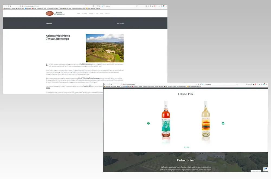The height and width of the screenshot is (179, 271).
Task: Select CONTATTI in the site navigation
Action: point(107,13)
